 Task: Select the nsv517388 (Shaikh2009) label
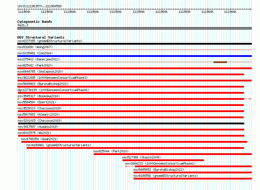click(x=141, y=157)
